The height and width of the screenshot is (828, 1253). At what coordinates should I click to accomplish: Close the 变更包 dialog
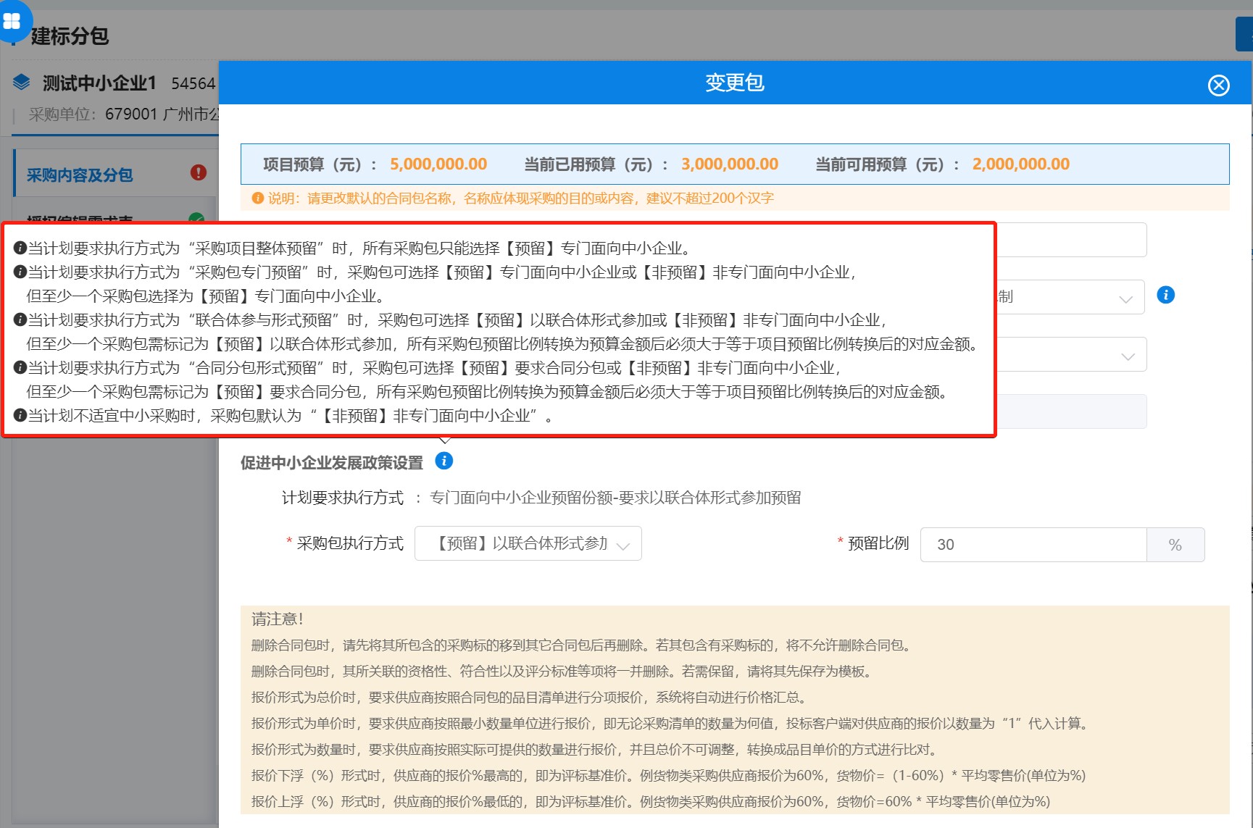(x=1218, y=85)
